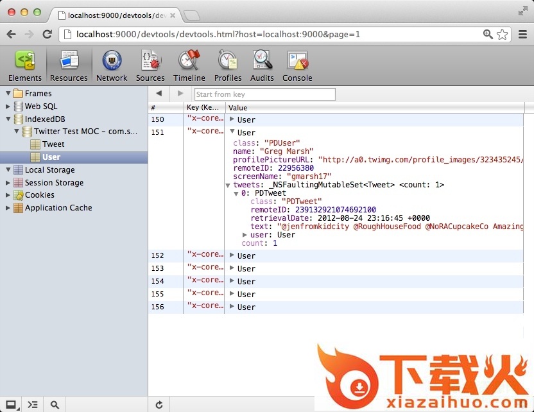Click the Frames folder label
This screenshot has width=534, height=412.
point(38,93)
